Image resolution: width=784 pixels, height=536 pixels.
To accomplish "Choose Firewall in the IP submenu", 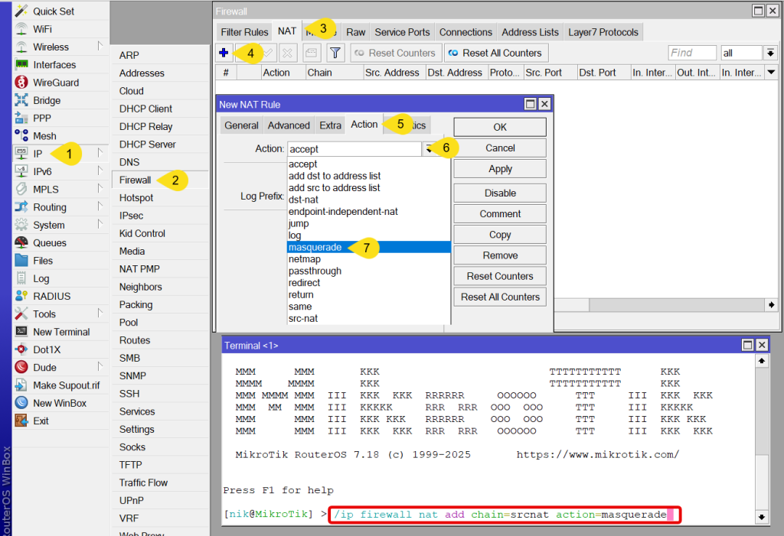I will 136,180.
